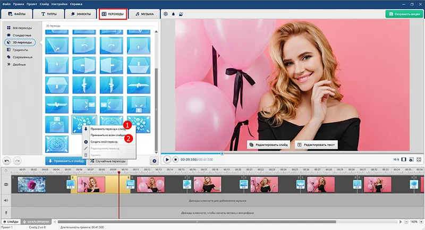Click the Сохранить видео button

pyautogui.click(x=404, y=14)
